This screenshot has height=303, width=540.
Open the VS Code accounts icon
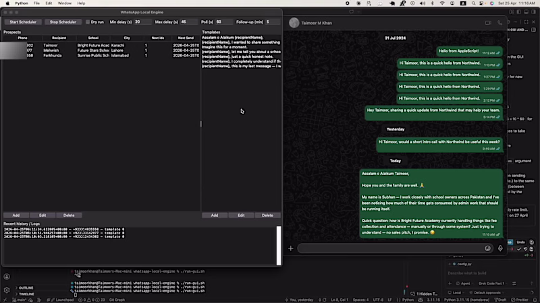point(7,277)
